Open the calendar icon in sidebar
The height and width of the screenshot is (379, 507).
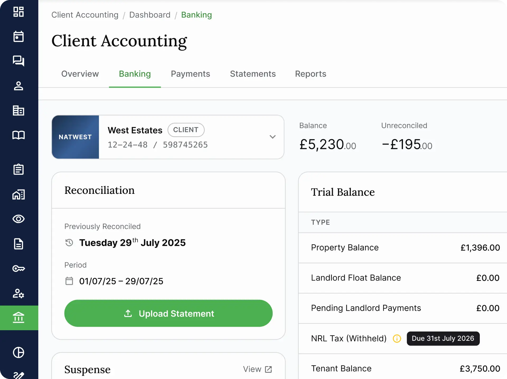click(18, 36)
